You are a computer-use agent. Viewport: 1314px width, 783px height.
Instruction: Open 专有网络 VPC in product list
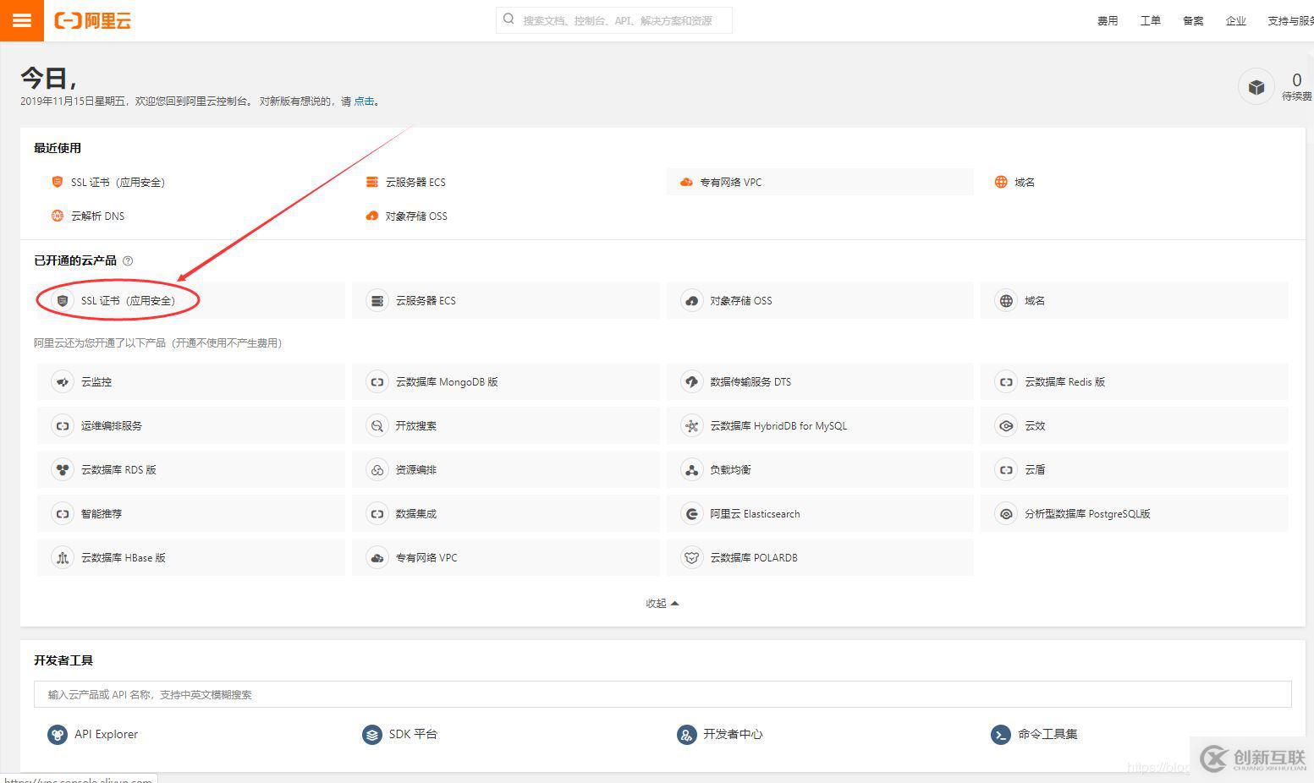point(506,558)
